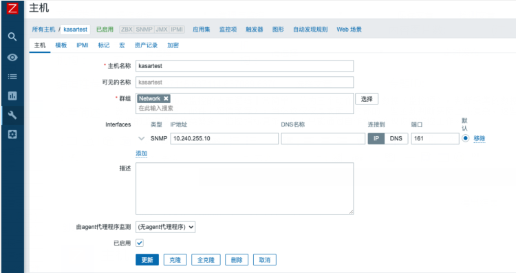
Task: Switch to the 主机 tab
Action: click(x=40, y=45)
